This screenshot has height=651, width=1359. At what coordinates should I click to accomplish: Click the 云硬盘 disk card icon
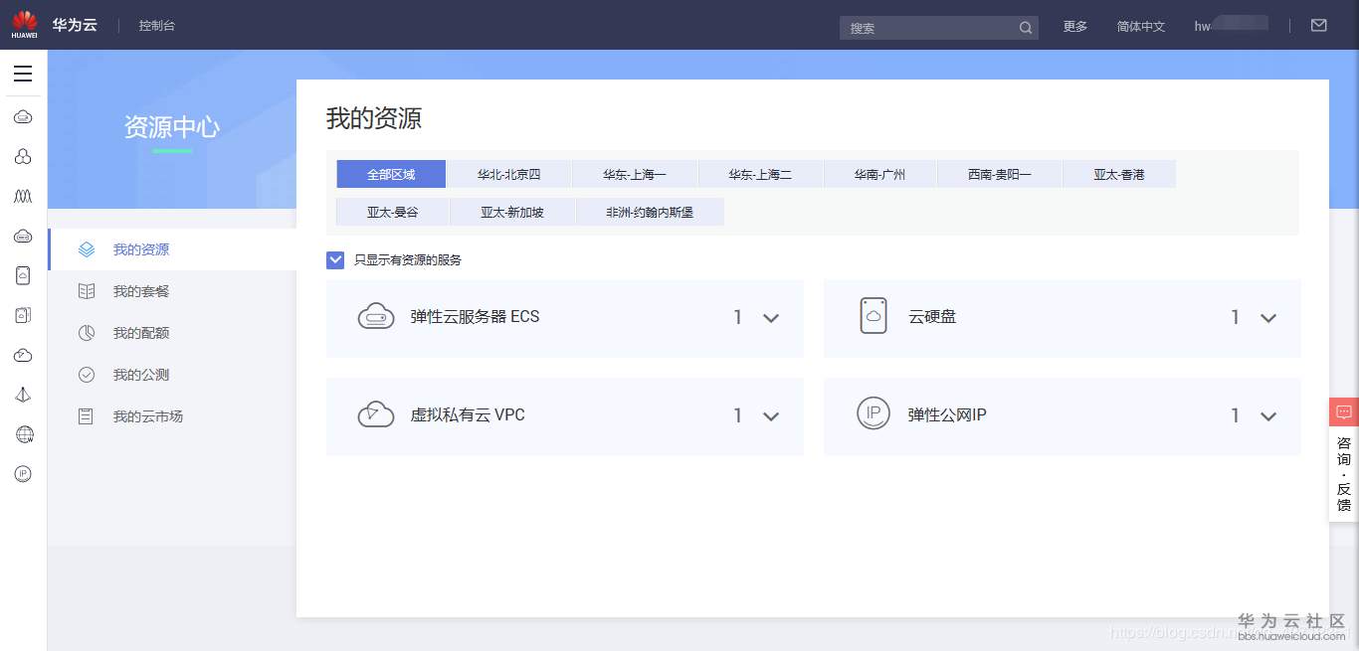pyautogui.click(x=874, y=316)
